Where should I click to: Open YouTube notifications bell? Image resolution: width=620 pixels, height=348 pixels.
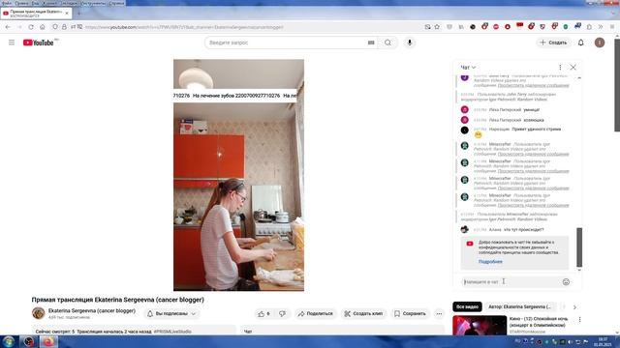pos(581,43)
